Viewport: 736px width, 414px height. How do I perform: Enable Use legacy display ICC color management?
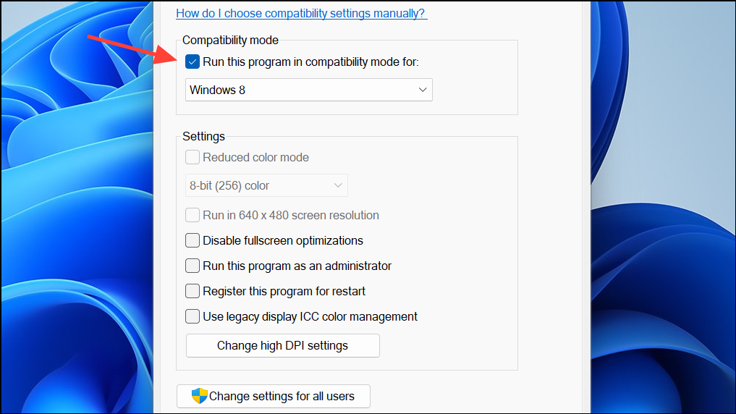pos(193,316)
